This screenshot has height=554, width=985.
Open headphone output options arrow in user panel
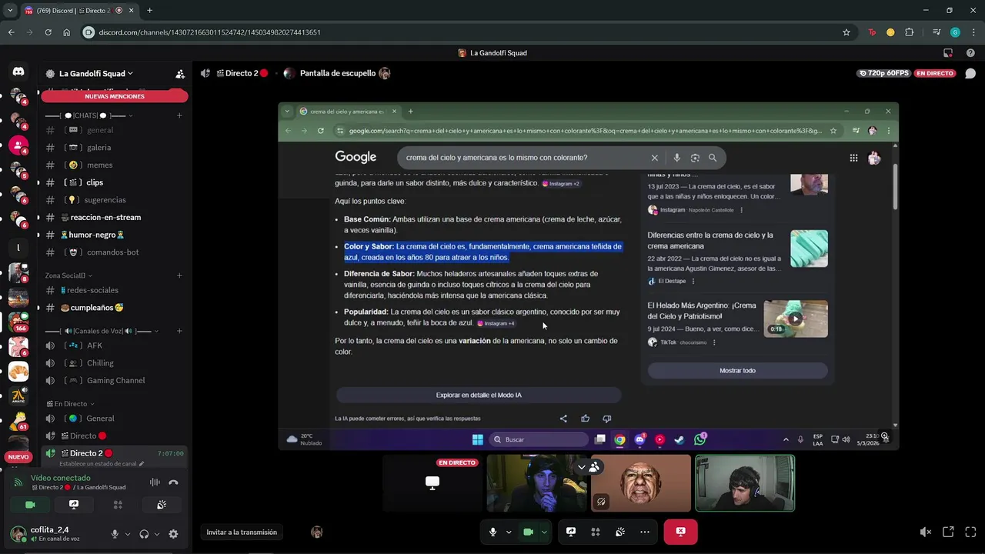click(157, 534)
